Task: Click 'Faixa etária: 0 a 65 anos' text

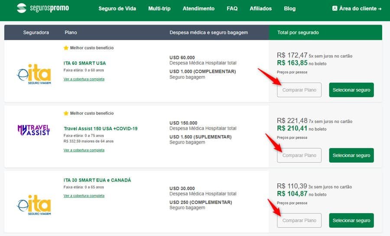Action: click(x=84, y=187)
